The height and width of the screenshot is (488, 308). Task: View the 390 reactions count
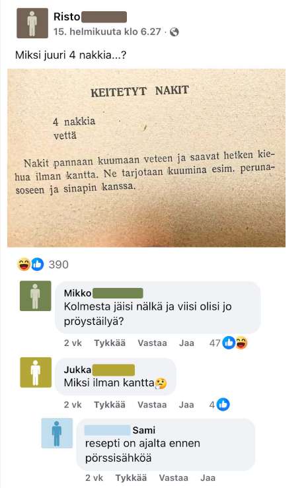click(59, 265)
